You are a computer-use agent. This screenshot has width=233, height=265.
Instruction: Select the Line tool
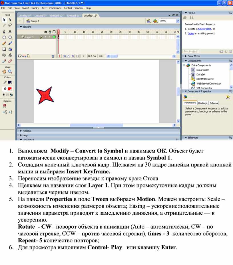tap(4, 25)
